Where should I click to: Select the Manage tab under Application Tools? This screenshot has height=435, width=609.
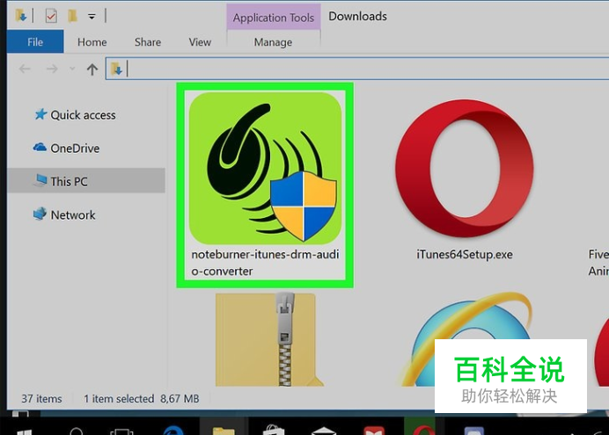pyautogui.click(x=273, y=42)
